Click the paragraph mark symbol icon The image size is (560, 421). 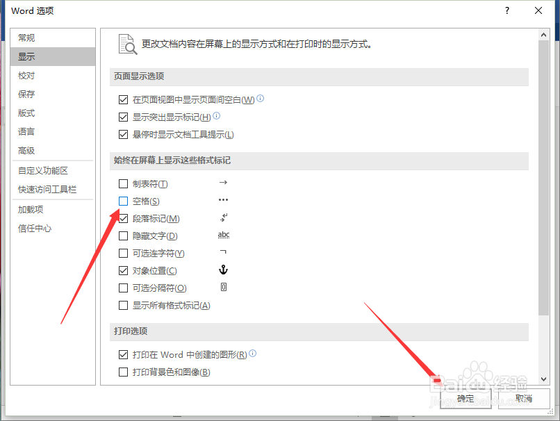224,217
